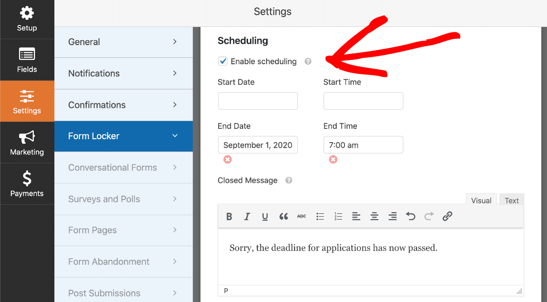
Task: Switch to the Visual editor tab
Action: point(481,201)
